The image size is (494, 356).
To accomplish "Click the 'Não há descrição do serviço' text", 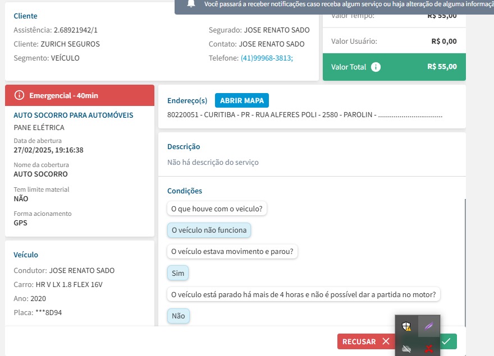I will [x=213, y=162].
